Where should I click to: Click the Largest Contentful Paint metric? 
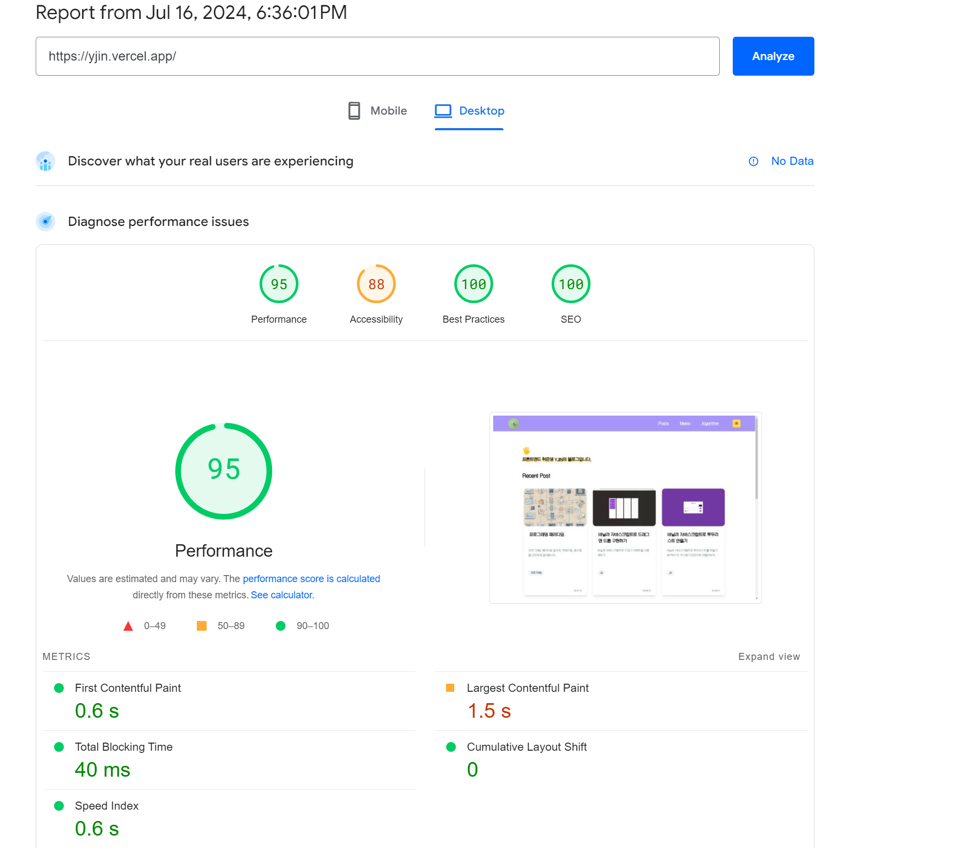point(621,702)
